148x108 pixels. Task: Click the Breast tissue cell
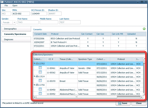point(68,81)
